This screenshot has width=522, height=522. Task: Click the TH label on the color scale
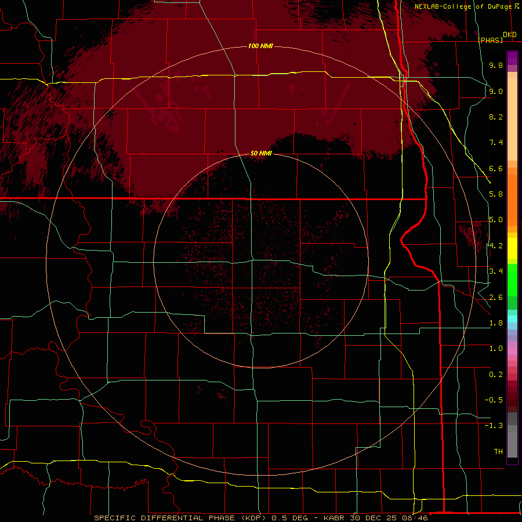[x=498, y=452]
